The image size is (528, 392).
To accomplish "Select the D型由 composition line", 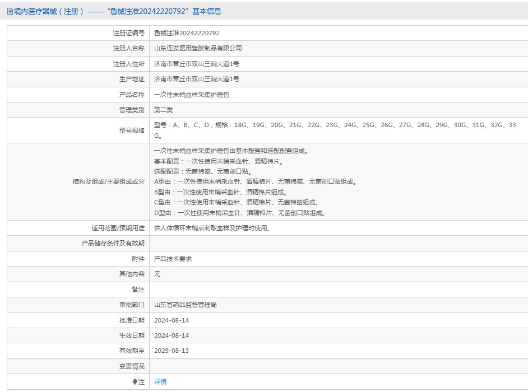I will click(240, 213).
